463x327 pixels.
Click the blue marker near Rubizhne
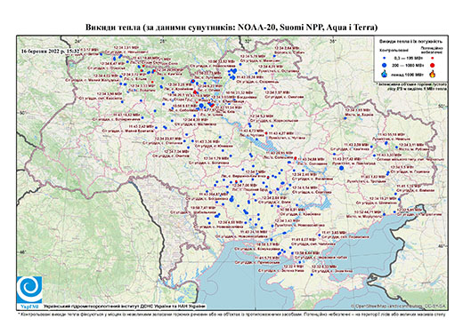pos(396,147)
